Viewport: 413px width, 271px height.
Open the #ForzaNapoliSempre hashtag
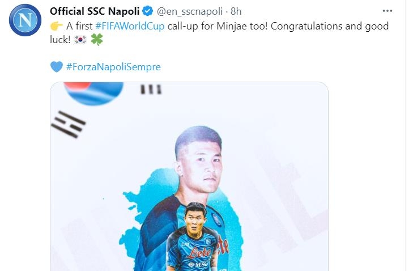click(113, 67)
